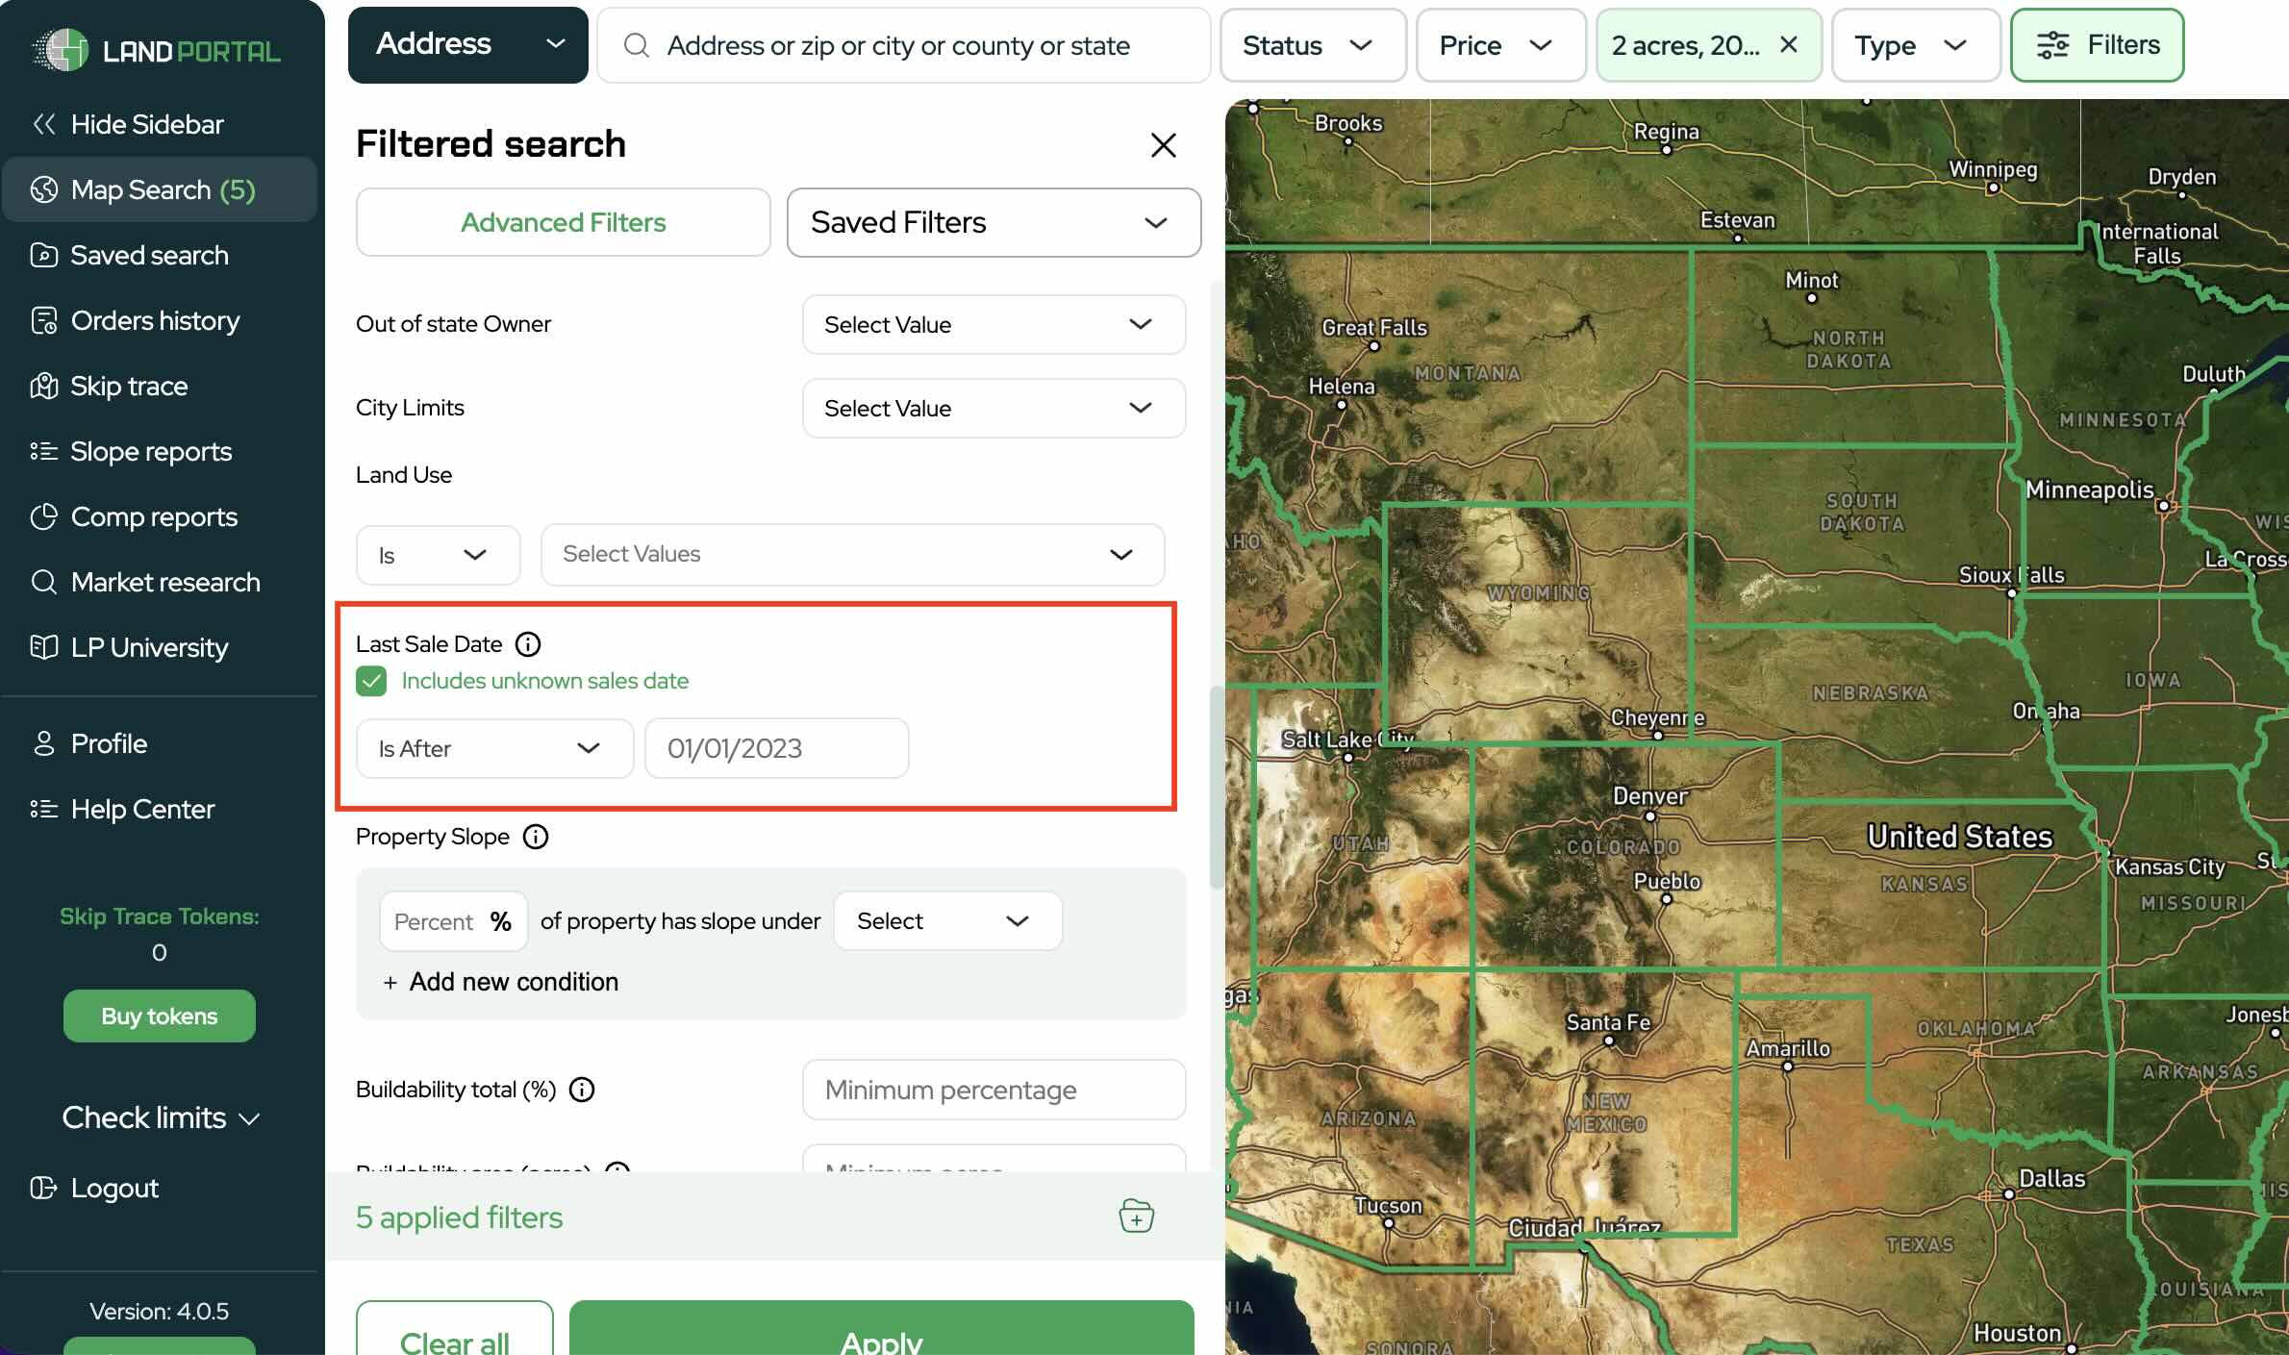Open the Out of state Owner dropdown
This screenshot has width=2289, height=1355.
tap(993, 324)
